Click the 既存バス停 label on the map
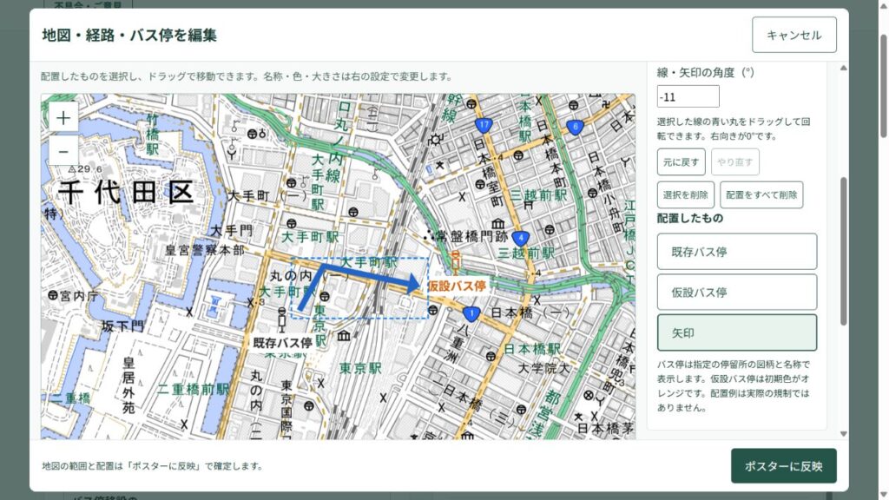Screen dimensions: 889x500 point(282,342)
